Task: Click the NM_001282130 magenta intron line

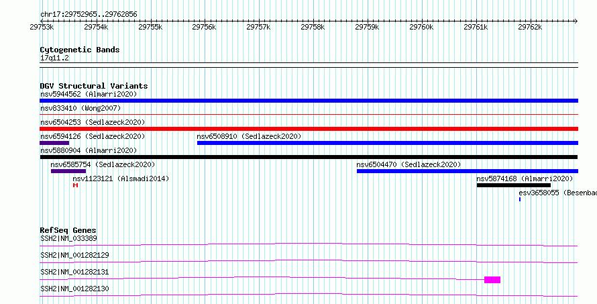Action: 309,295
